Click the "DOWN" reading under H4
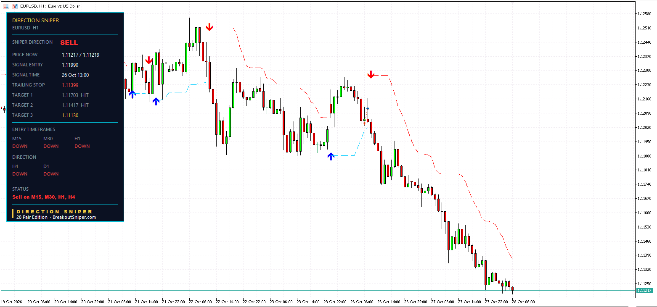Image resolution: width=657 pixels, height=307 pixels. click(x=20, y=174)
